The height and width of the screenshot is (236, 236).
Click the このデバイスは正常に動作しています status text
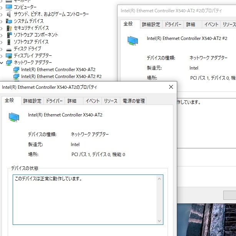(x=48, y=179)
